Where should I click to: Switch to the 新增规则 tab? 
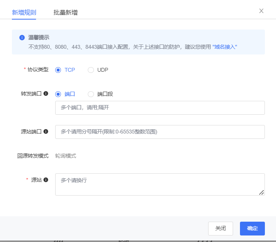[x=24, y=12]
